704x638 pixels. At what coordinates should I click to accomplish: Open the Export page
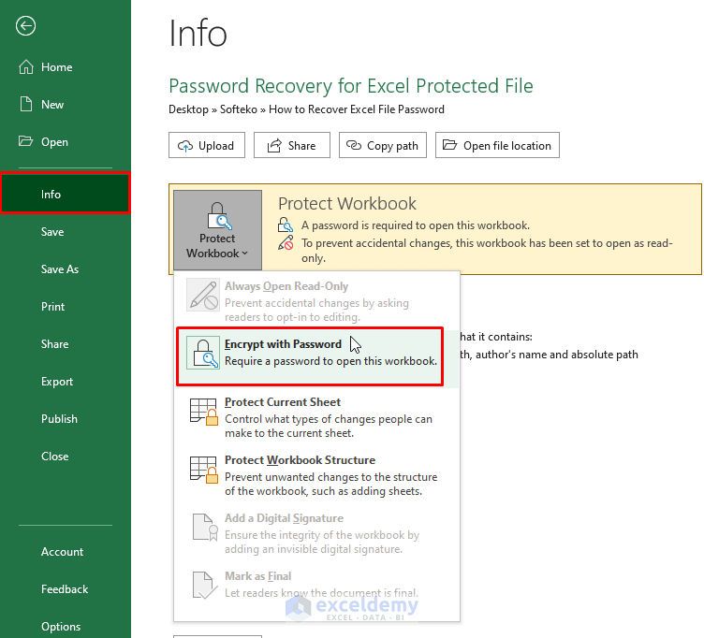pyautogui.click(x=66, y=382)
